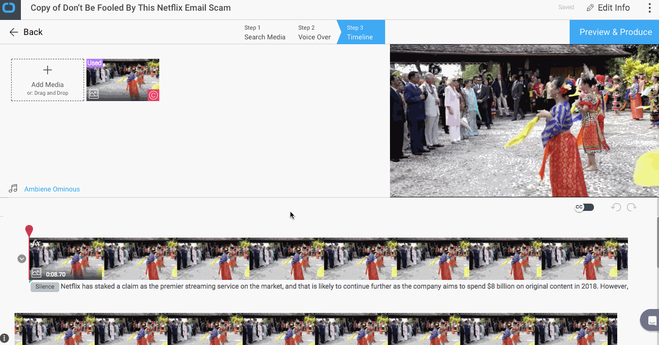Image resolution: width=659 pixels, height=345 pixels.
Task: Click the redo arrow icon
Action: point(631,207)
